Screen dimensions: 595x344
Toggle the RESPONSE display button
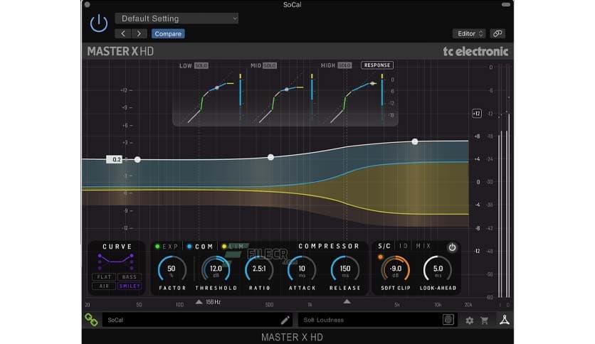tap(377, 65)
